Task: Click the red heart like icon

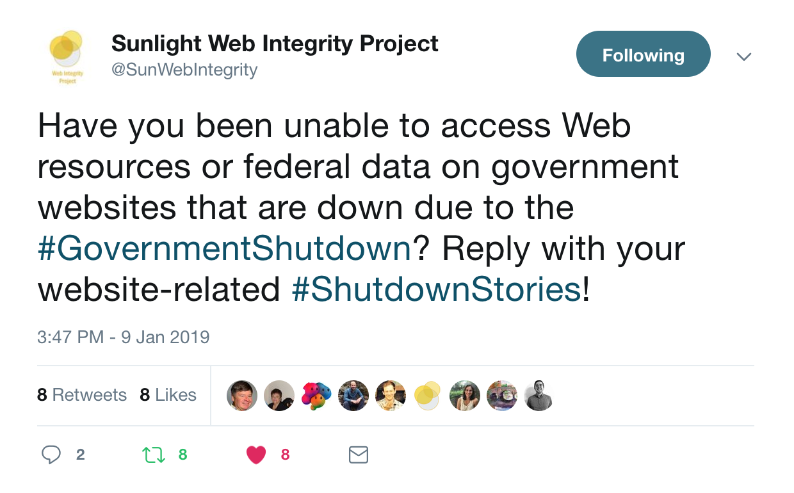Action: pos(256,455)
